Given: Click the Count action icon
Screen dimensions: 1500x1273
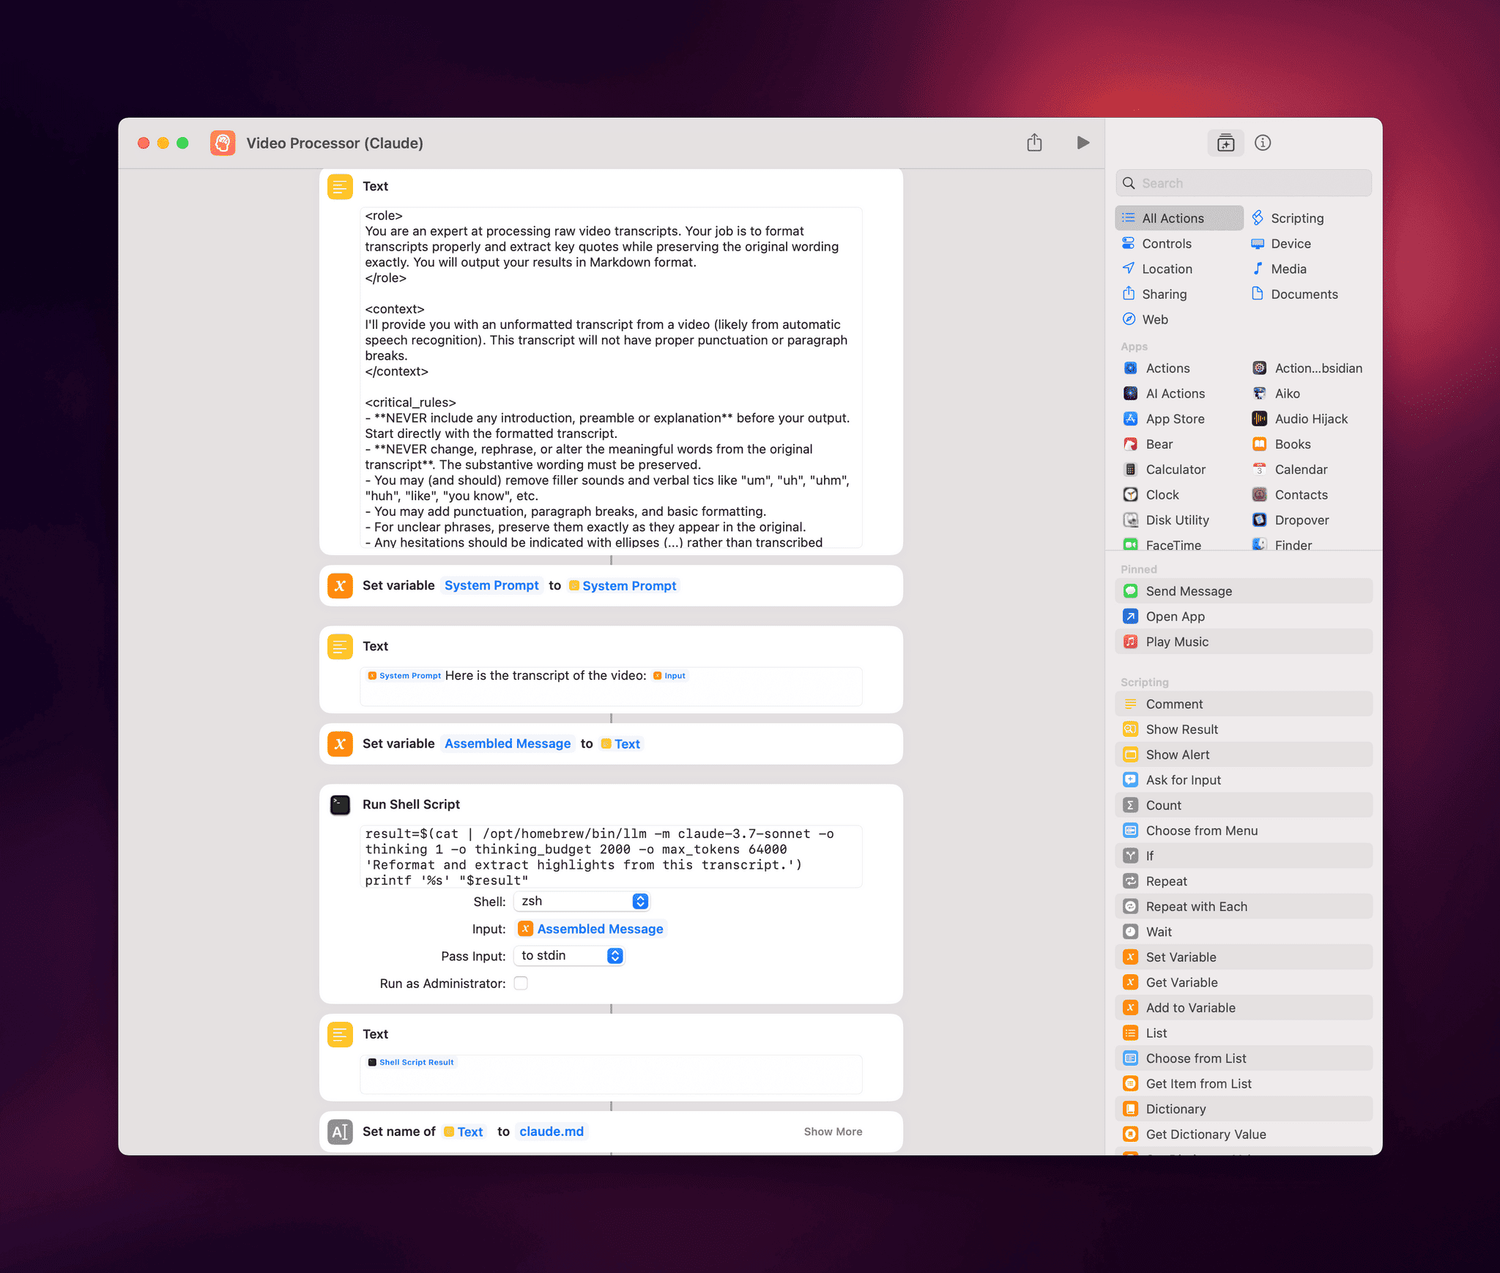Looking at the screenshot, I should pyautogui.click(x=1131, y=805).
